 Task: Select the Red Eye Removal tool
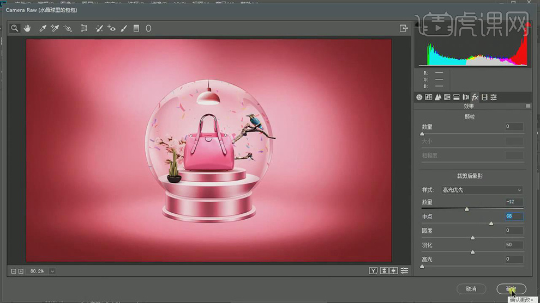[x=111, y=28]
